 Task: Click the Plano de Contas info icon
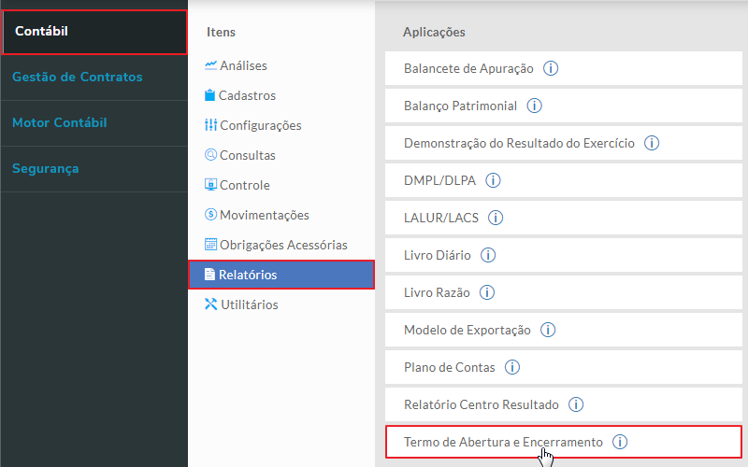512,367
